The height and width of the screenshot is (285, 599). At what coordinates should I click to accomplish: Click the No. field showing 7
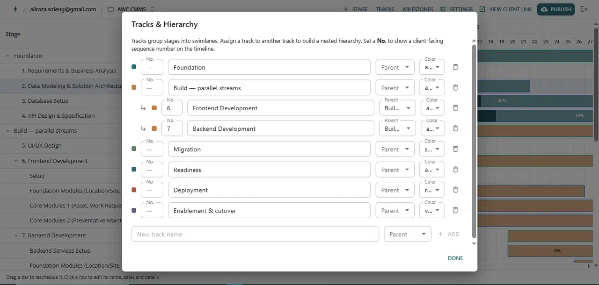[172, 128]
